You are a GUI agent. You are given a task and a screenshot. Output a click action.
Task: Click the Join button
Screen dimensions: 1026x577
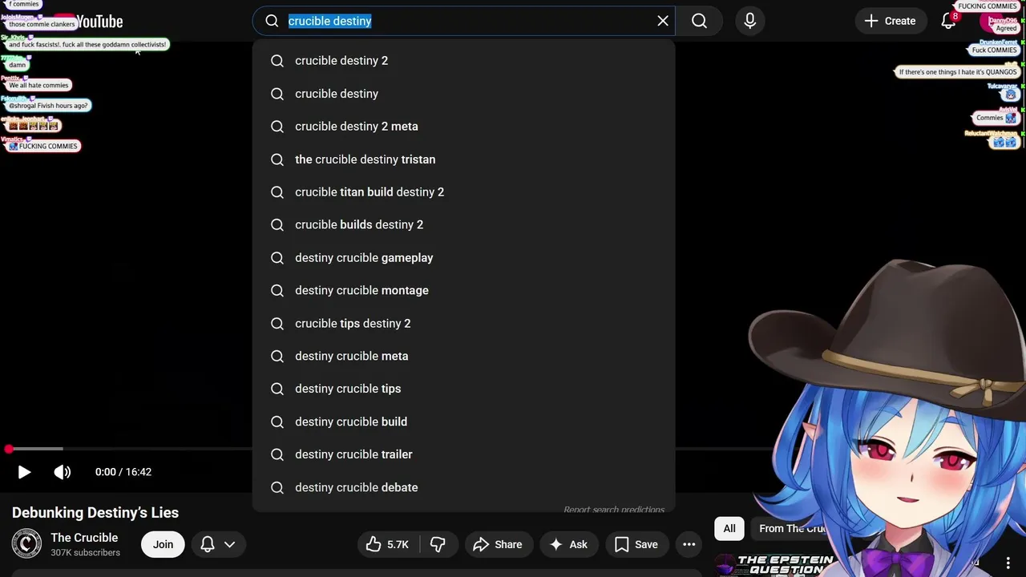[x=163, y=544]
